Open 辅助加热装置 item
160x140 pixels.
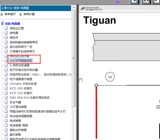[x=18, y=130]
